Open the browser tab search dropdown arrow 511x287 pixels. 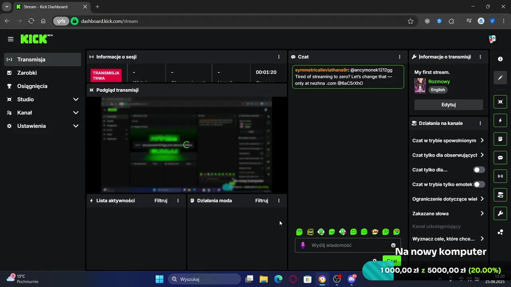[x=7, y=7]
